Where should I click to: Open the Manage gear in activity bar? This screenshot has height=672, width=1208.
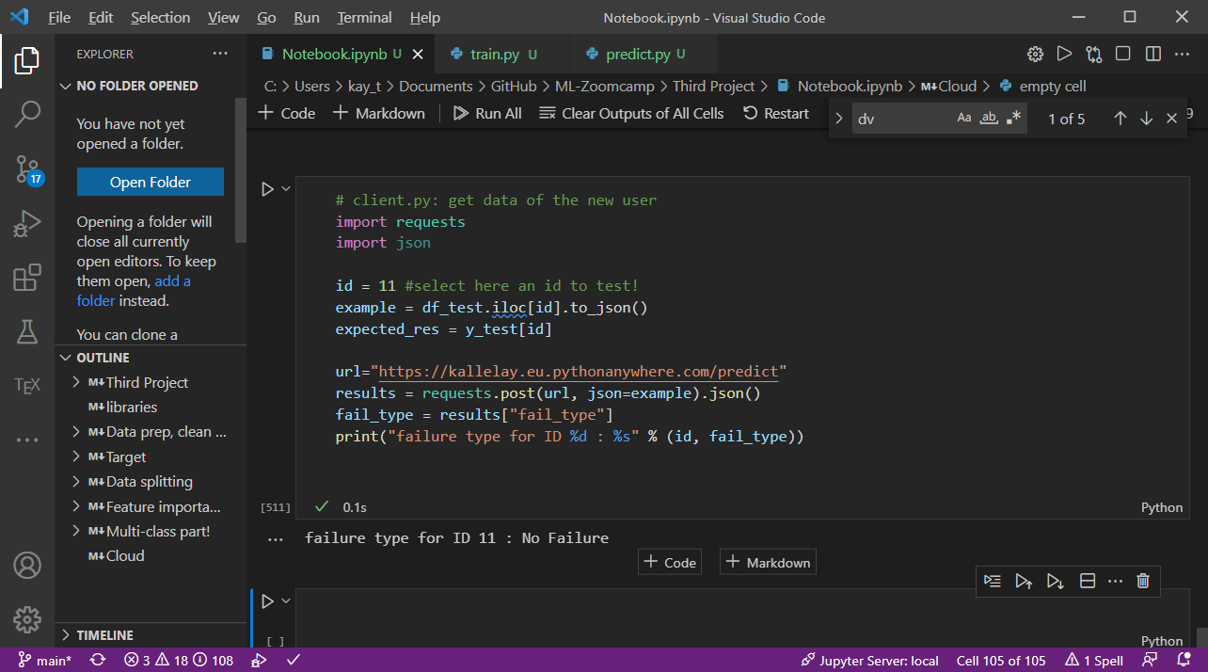(27, 619)
